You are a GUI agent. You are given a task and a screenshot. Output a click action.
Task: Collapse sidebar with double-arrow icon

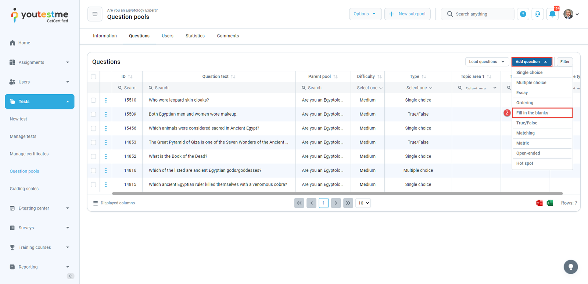pos(71,276)
